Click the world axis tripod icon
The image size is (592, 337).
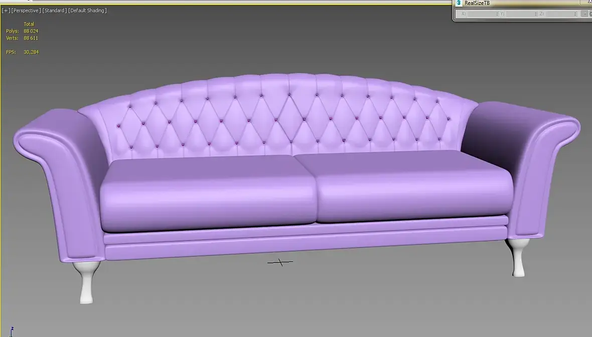(x=12, y=331)
